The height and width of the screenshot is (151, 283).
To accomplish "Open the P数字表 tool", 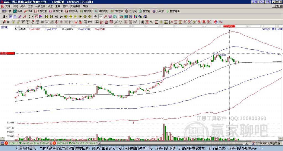I will (x=71, y=11).
